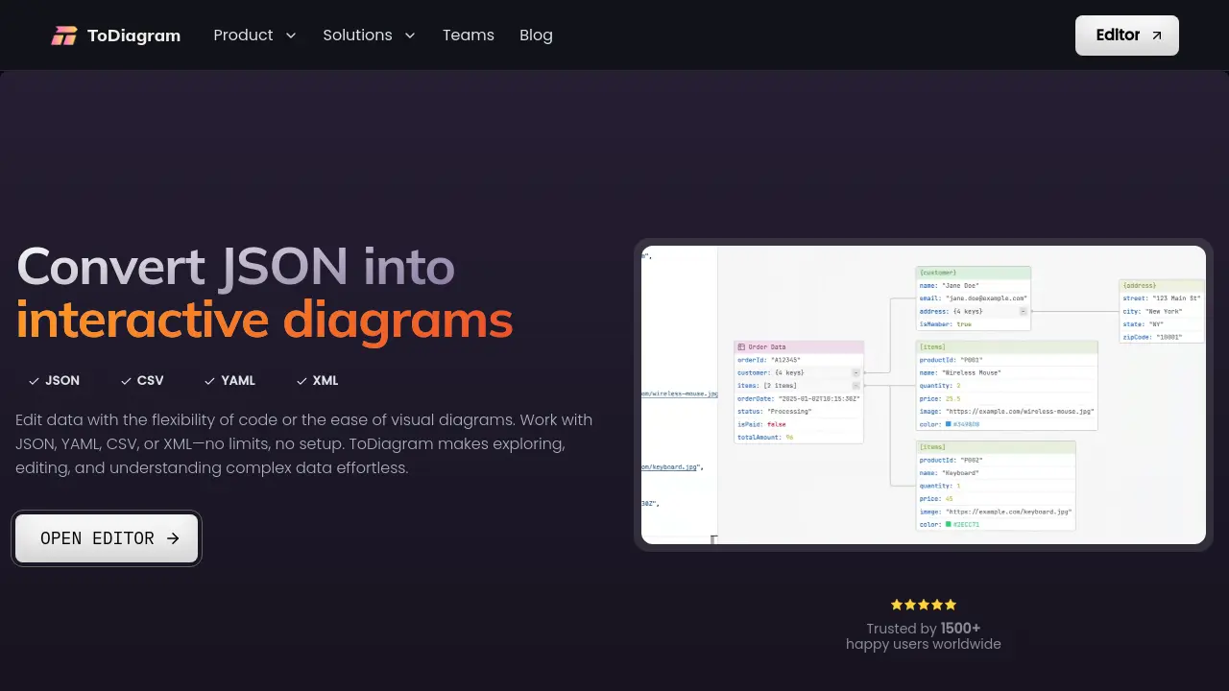The image size is (1229, 691).
Task: Click the Order Data table icon
Action: 741,346
